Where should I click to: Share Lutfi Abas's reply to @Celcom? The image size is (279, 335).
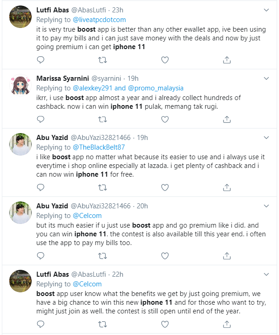[227, 324]
